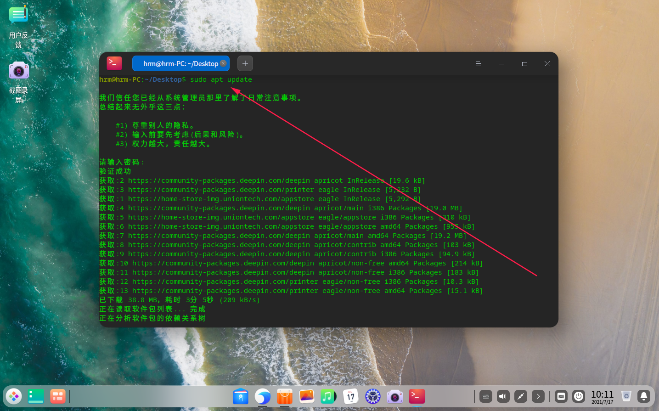Viewport: 659px width, 411px height.
Task: Click the keyboard layout tray icon
Action: coord(561,396)
